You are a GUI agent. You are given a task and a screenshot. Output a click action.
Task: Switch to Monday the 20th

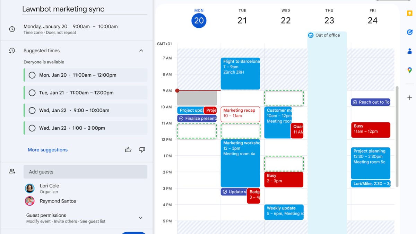click(199, 20)
